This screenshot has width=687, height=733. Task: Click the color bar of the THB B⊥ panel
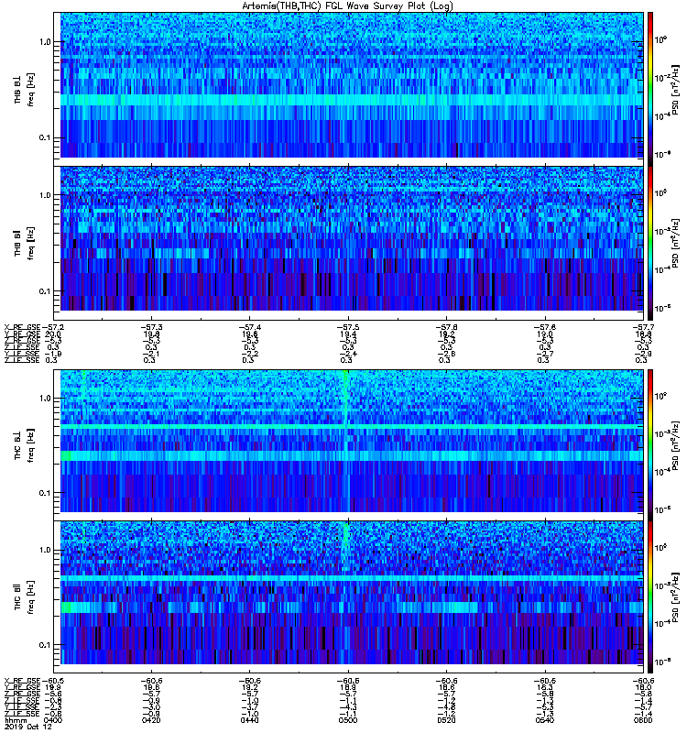coord(650,89)
